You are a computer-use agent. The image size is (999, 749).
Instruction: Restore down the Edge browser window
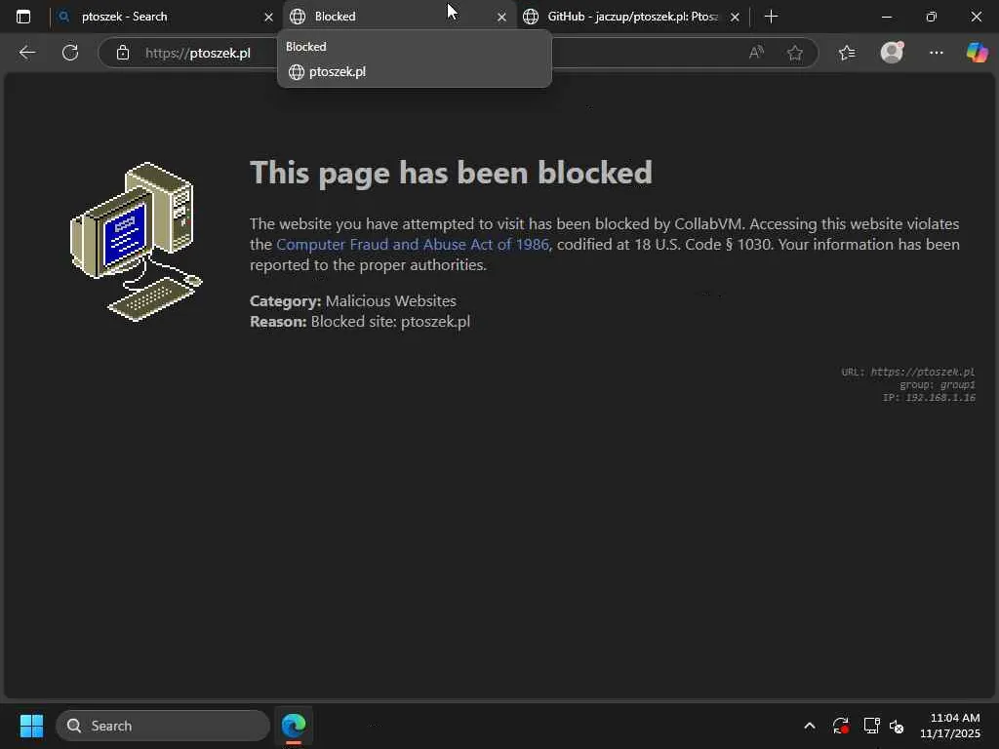click(x=932, y=17)
